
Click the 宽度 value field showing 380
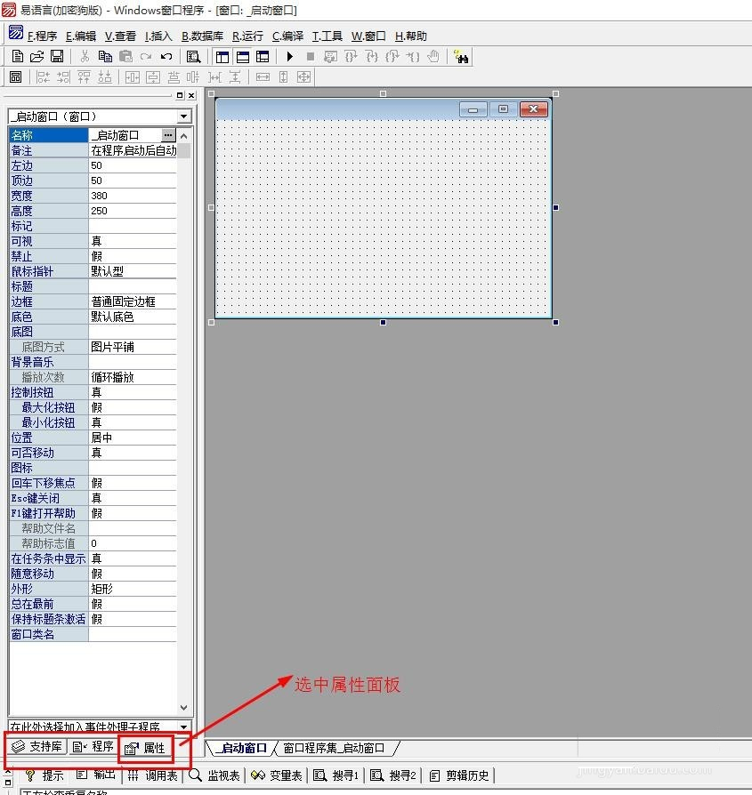[132, 196]
